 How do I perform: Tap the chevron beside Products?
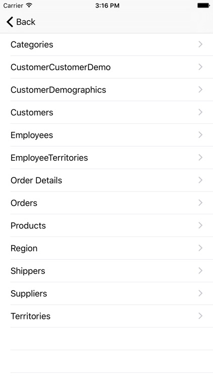(200, 225)
